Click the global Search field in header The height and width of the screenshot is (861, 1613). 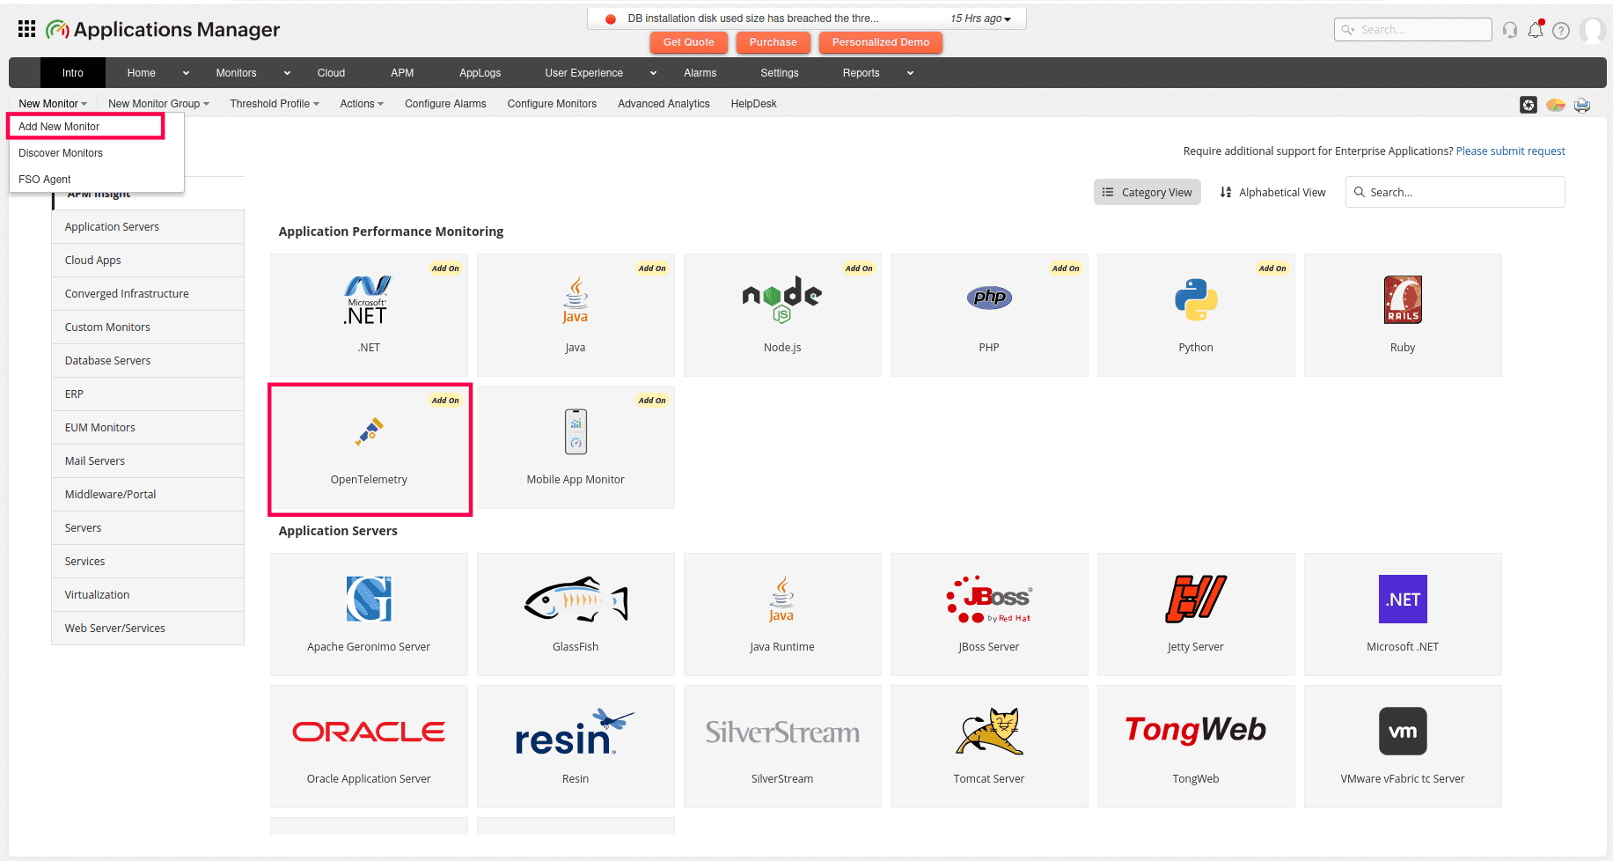click(1413, 30)
